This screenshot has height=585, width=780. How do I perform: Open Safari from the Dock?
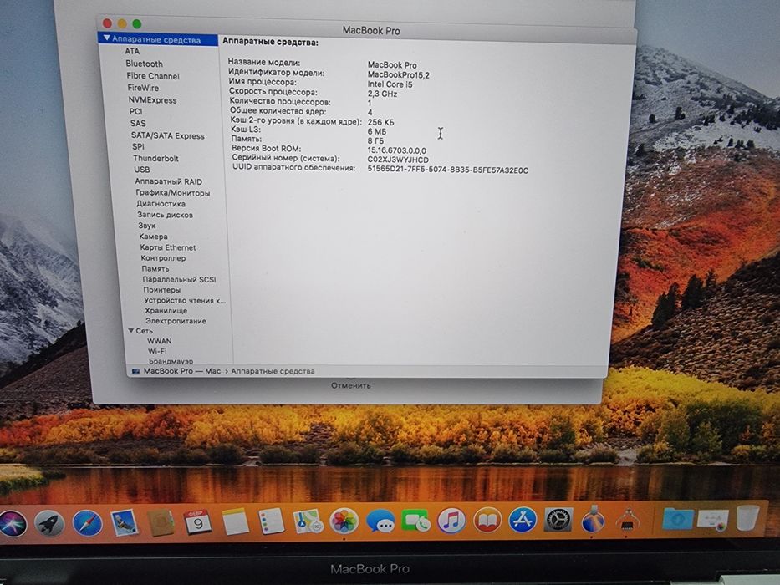(87, 523)
